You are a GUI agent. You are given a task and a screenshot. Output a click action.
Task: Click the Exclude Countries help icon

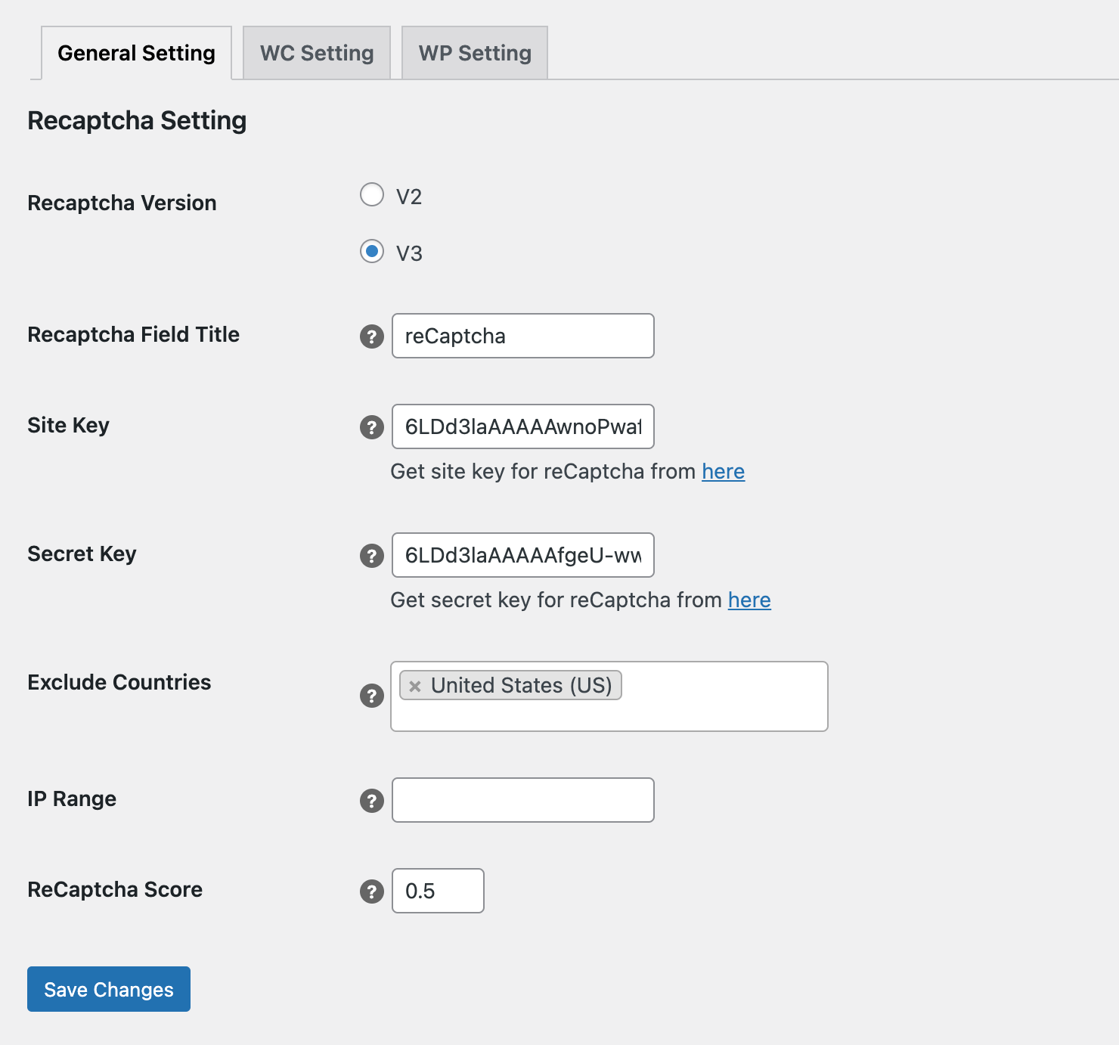pos(371,696)
